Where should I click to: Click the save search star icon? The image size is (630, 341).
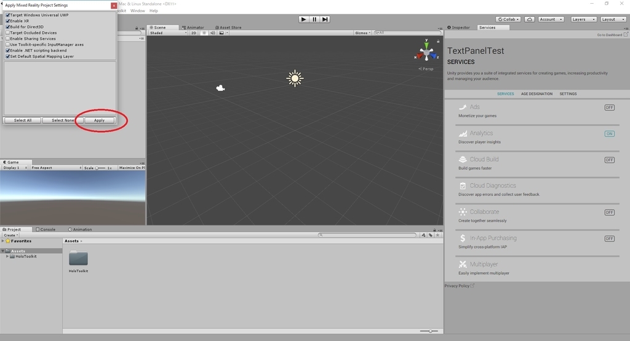[438, 235]
